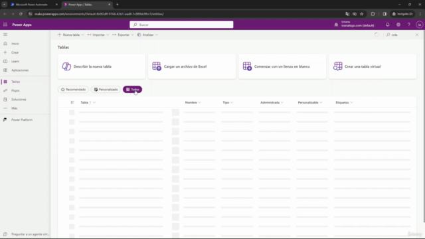The image size is (425, 239).
Task: Open the tab search chevron
Action: [x=5, y=5]
